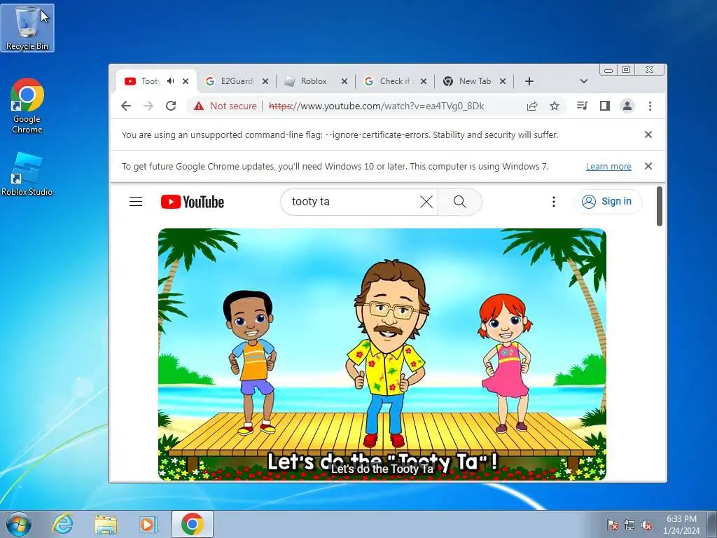
Task: Open YouTube settings three-dot menu
Action: [553, 202]
